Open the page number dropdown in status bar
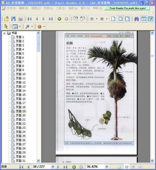The width and height of the screenshot is (156, 170). [x=53, y=167]
